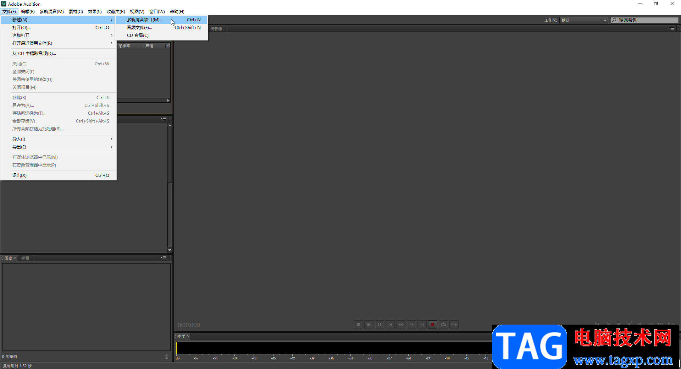681x369 pixels.
Task: Clear history with the trash icon
Action: 167,357
